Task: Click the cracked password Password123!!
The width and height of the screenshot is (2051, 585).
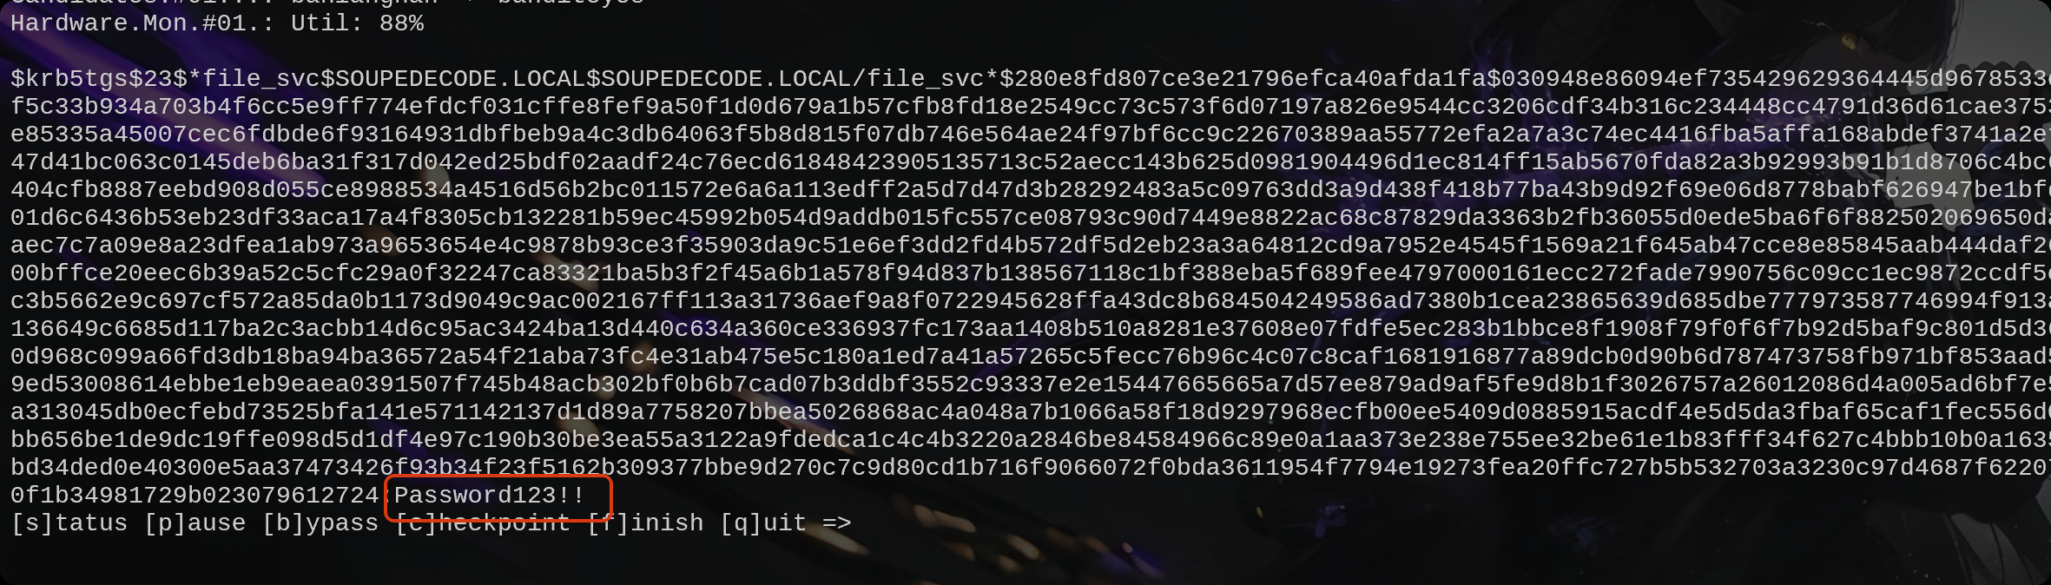Action: coord(490,496)
